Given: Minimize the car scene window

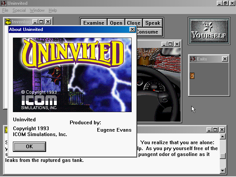Looking at the screenshot, I should (x=164, y=44).
